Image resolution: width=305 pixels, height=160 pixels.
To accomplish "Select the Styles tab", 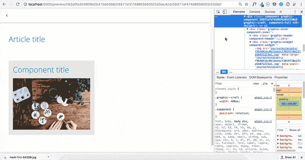I will [221, 77].
